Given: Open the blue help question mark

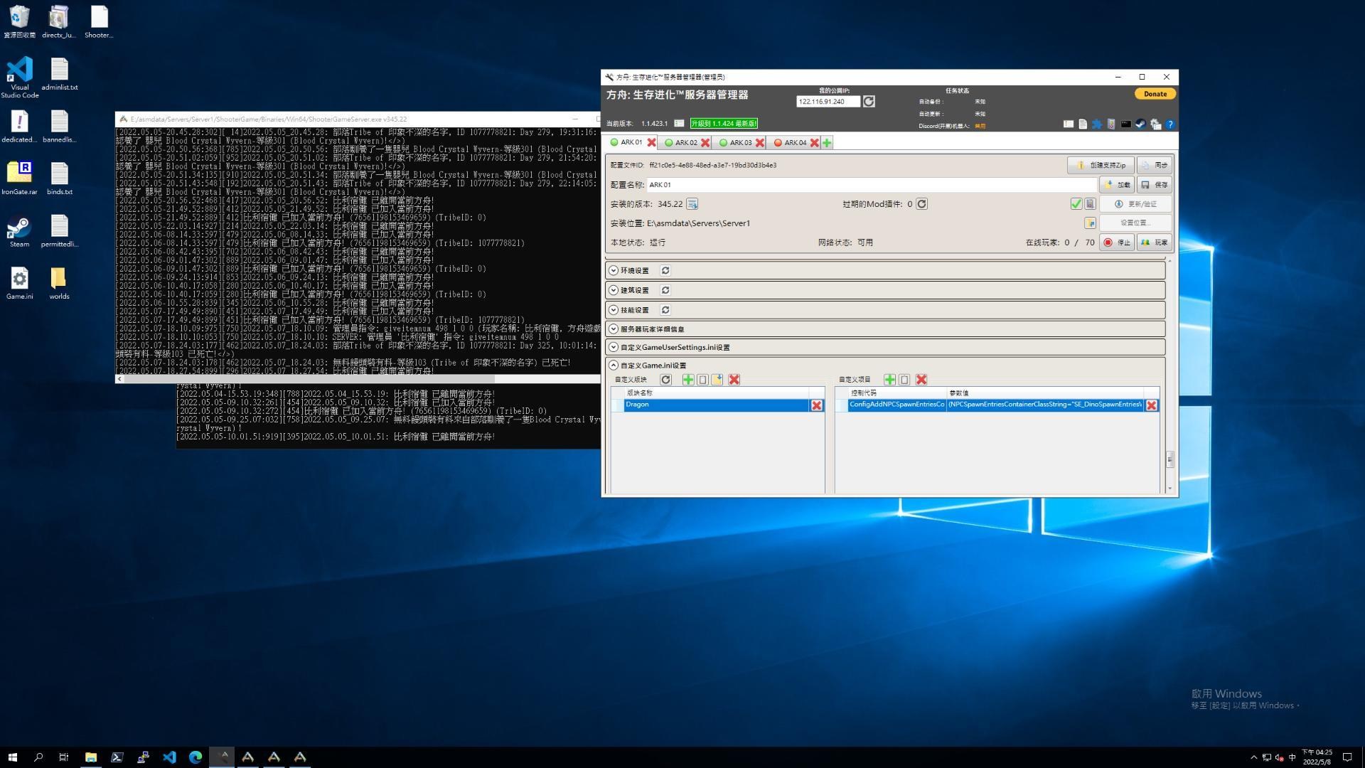Looking at the screenshot, I should 1170,124.
